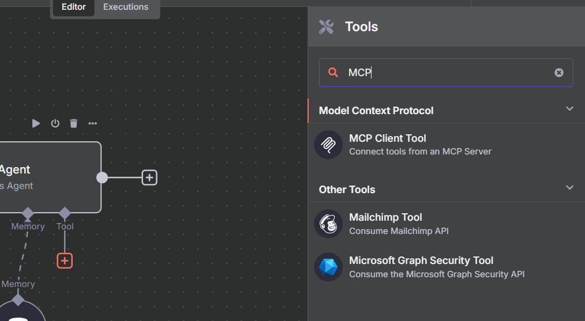This screenshot has width=585, height=321.
Task: Switch to the Editor tab
Action: (x=73, y=7)
